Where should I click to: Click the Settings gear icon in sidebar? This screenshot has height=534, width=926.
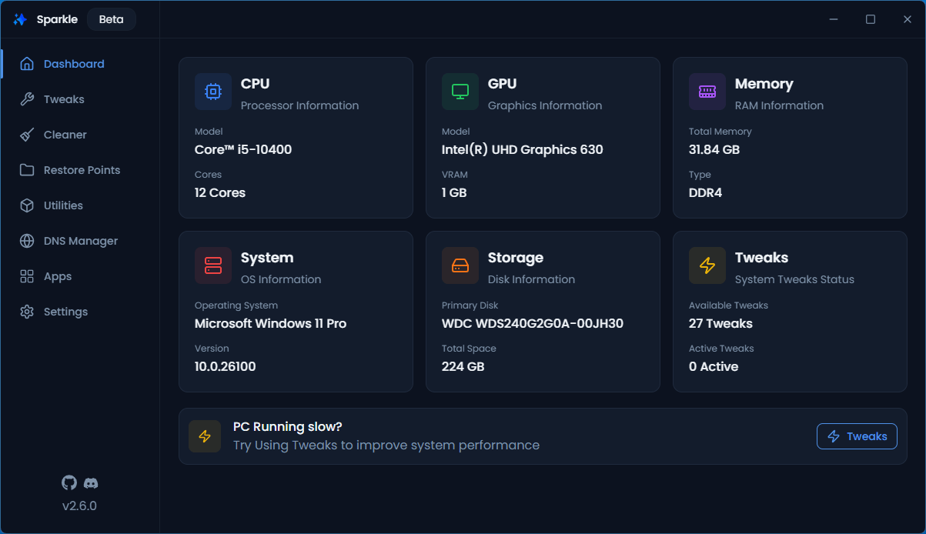27,312
